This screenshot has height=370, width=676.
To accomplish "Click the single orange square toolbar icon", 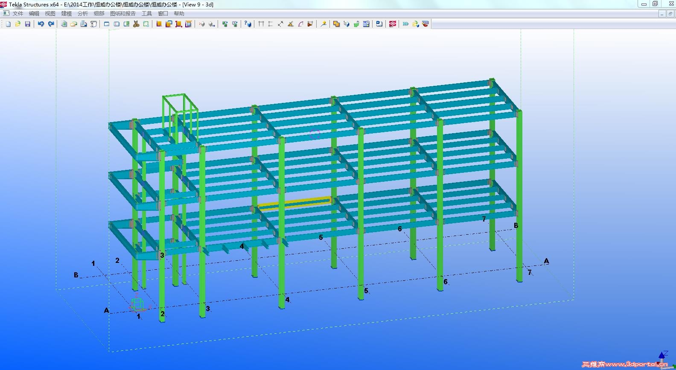I will click(x=159, y=24).
